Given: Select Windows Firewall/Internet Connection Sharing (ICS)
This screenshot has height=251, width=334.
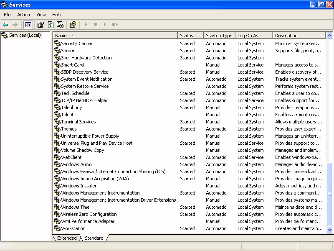Looking at the screenshot, I should coord(113,172).
